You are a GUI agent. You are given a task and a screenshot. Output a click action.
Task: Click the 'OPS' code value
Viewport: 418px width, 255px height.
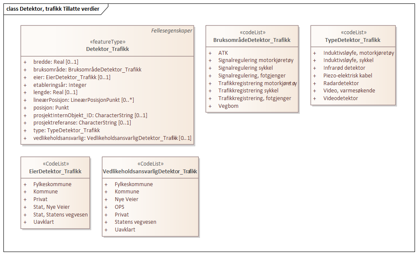pos(120,207)
